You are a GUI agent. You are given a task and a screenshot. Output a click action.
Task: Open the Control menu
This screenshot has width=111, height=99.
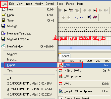pos(50,4)
